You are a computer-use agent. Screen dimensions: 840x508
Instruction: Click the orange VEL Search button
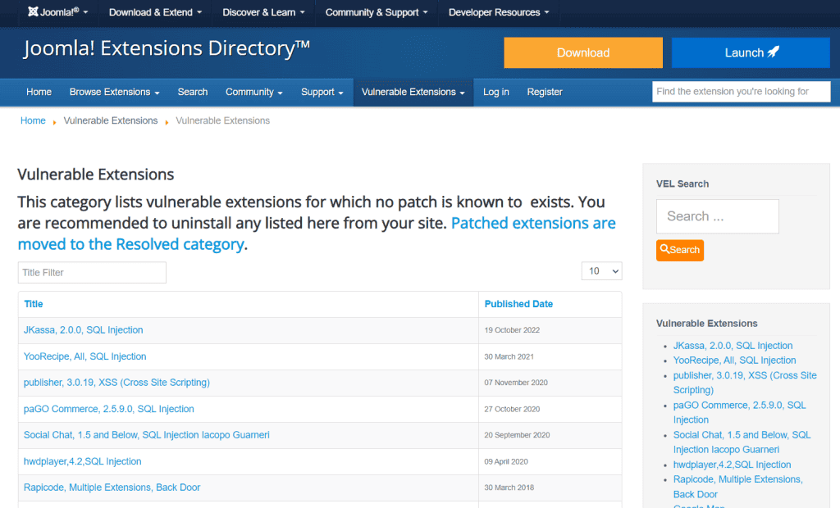680,250
